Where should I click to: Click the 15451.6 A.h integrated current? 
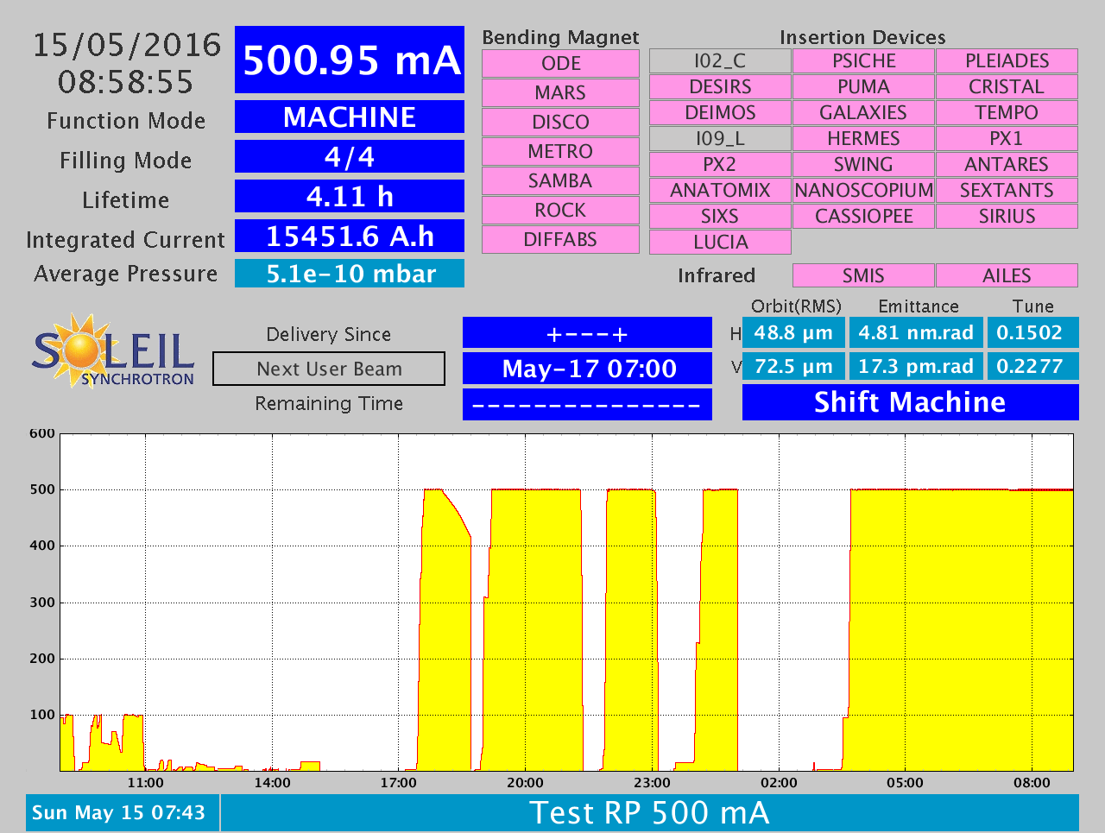(350, 236)
